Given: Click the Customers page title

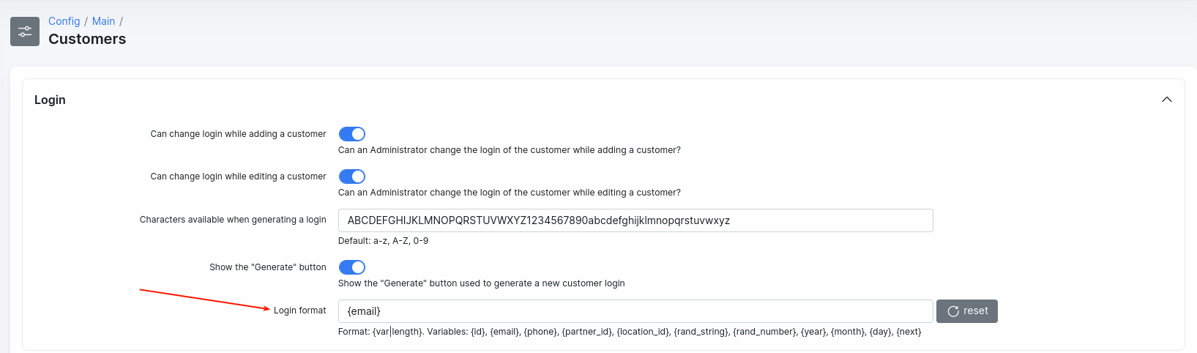Looking at the screenshot, I should click(x=87, y=40).
